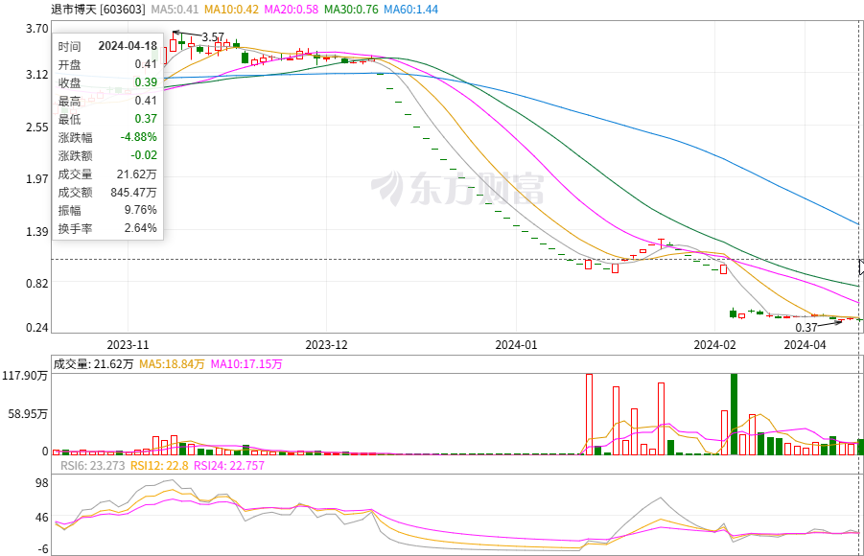Select the 2024-04 date on the time axis
Image resolution: width=864 pixels, height=556 pixels.
click(x=805, y=344)
